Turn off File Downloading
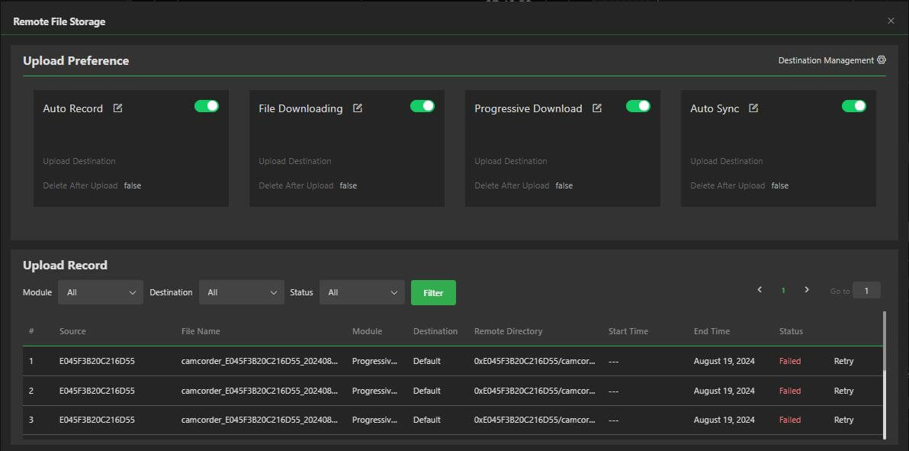Image resolution: width=909 pixels, height=451 pixels. (x=422, y=106)
